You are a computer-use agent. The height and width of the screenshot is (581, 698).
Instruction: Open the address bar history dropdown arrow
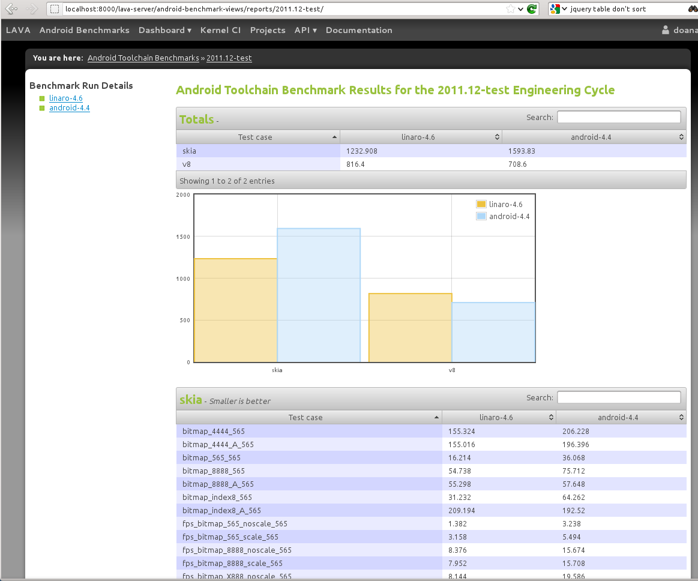520,9
